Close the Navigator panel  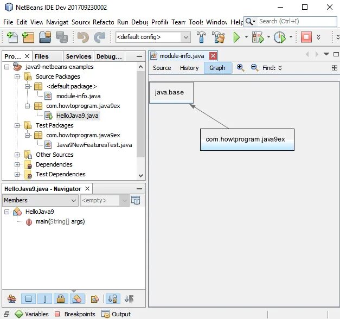click(x=87, y=189)
